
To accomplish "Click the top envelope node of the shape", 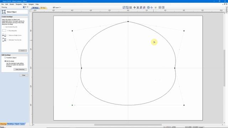I will [128, 21].
